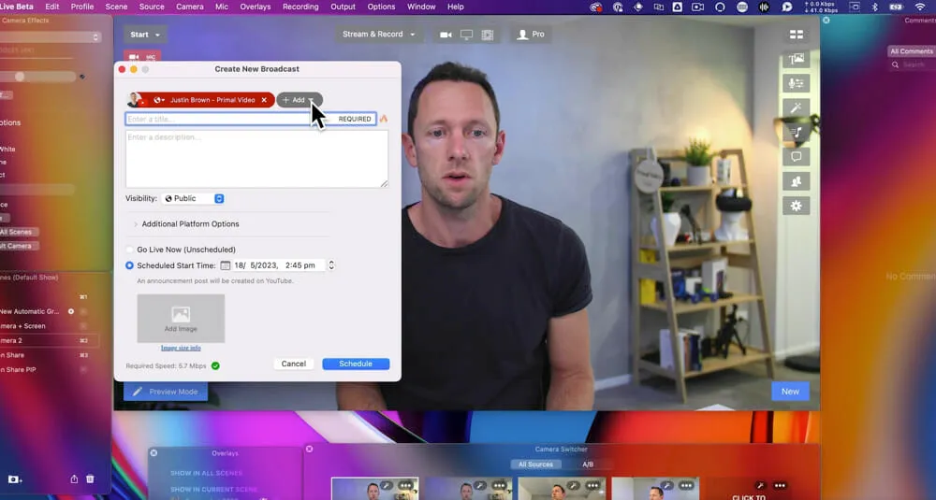Open the Overlays menu in menu bar
This screenshot has height=500, width=936.
(x=255, y=7)
